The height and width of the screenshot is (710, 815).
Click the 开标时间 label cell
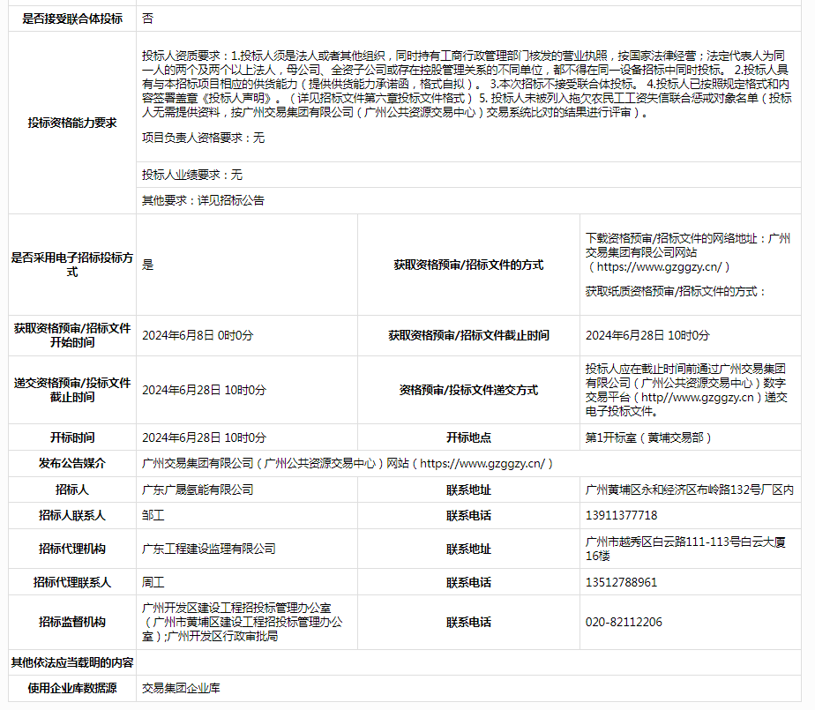(71, 437)
